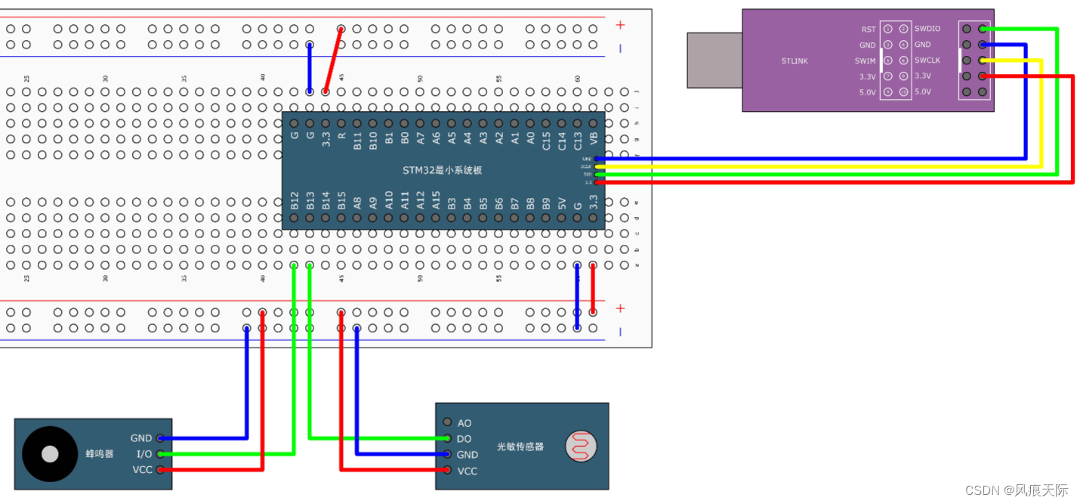This screenshot has height=504, width=1080.
Task: Click the buzzer speaker disc graphic
Action: click(x=50, y=453)
